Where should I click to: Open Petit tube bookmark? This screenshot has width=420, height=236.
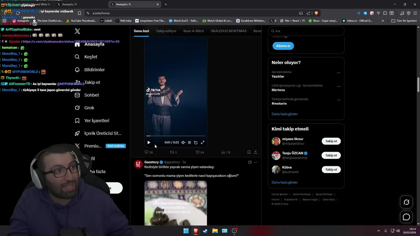coord(123,21)
